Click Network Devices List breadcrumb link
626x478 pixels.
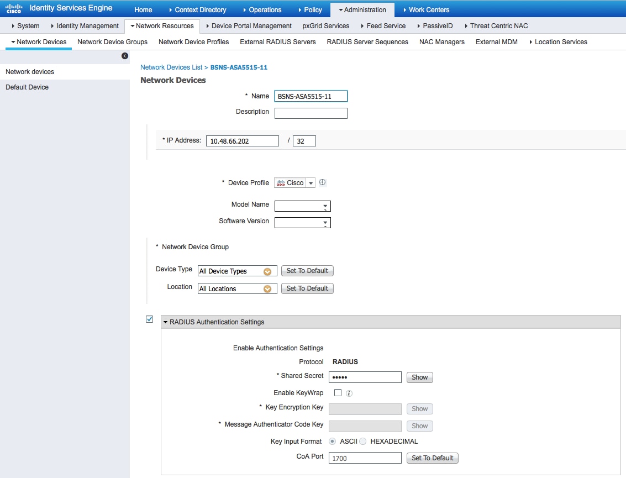[171, 67]
